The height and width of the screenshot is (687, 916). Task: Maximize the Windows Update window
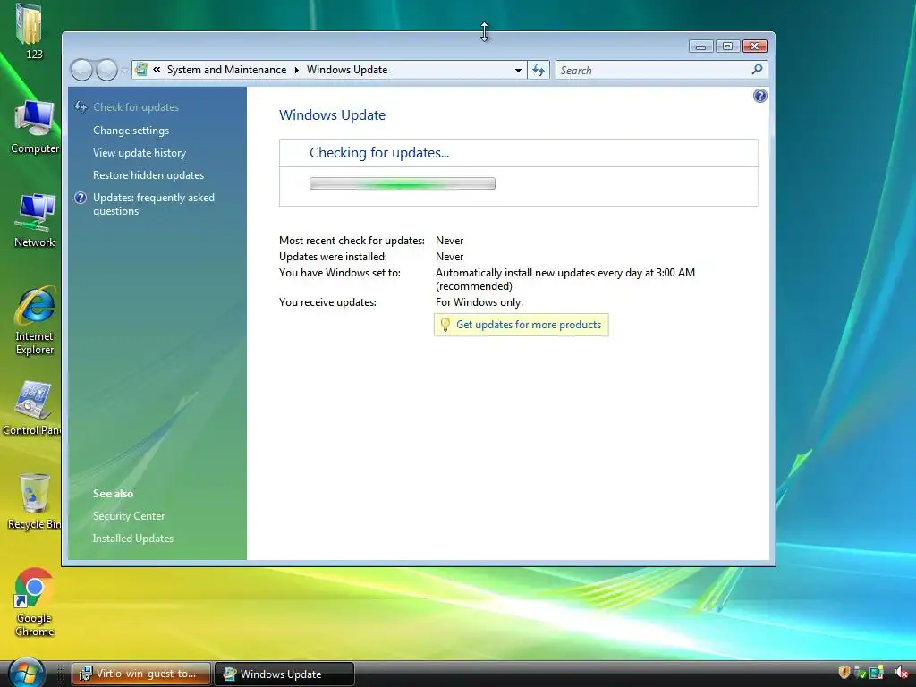tap(727, 47)
